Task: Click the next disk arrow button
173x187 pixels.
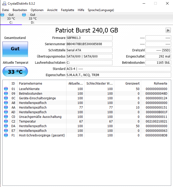Action: 168,30
